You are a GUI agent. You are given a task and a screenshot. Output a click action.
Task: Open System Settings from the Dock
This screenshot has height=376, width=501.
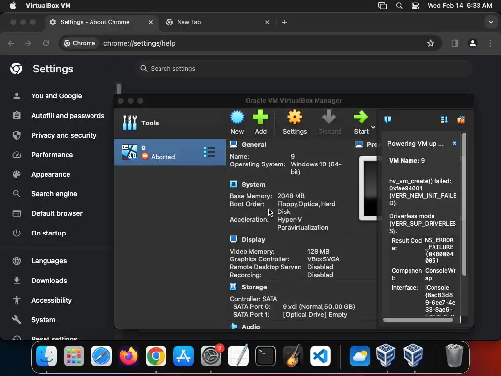coord(211,356)
